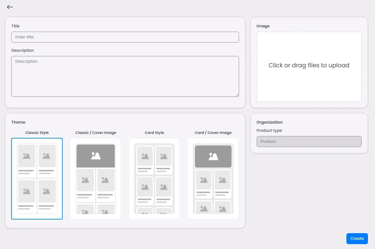Click the Description textarea resize handle
Viewport: 375px width, 249px height.
[237, 95]
